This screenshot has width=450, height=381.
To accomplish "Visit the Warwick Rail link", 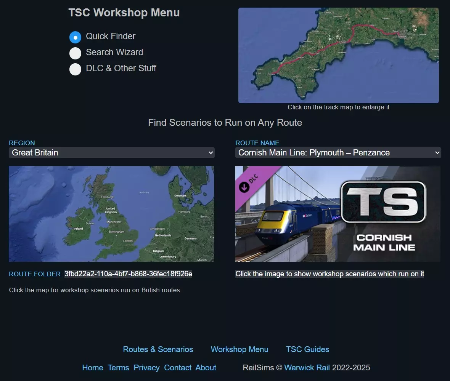I will pyautogui.click(x=307, y=368).
